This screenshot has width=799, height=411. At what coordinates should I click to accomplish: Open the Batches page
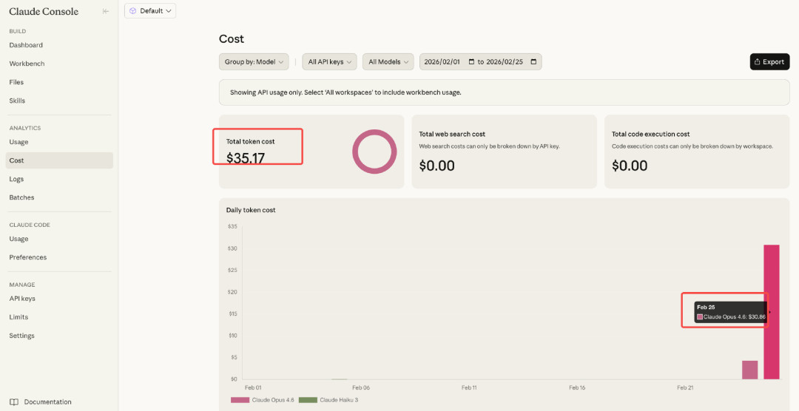coord(22,197)
